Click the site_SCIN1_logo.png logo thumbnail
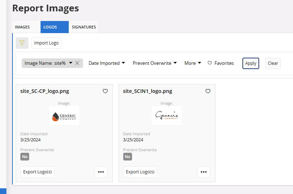 167,115
